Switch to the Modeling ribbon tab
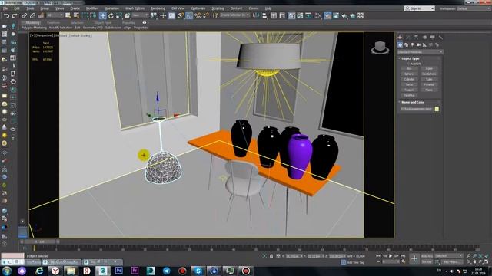 point(32,23)
